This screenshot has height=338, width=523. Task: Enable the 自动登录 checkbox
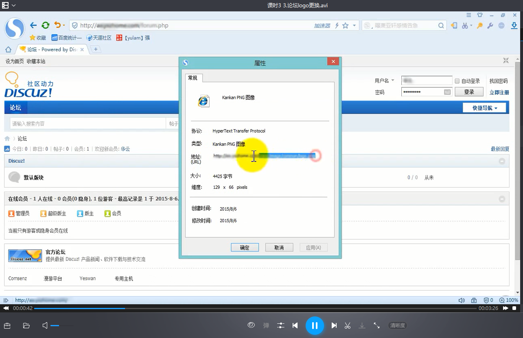tap(457, 81)
